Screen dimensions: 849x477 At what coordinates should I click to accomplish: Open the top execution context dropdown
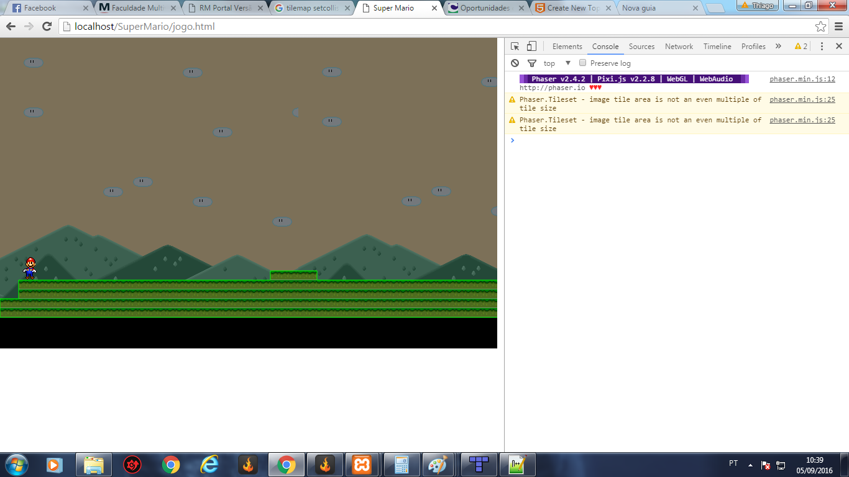557,63
